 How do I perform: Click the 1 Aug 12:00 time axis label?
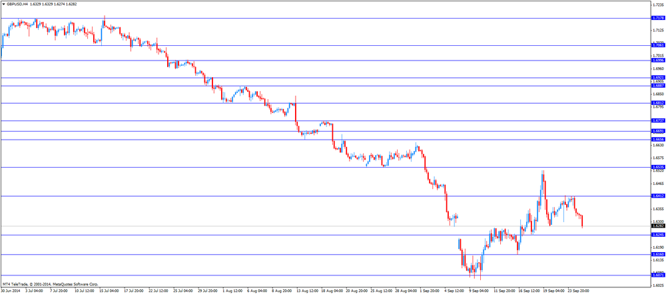pyautogui.click(x=231, y=291)
